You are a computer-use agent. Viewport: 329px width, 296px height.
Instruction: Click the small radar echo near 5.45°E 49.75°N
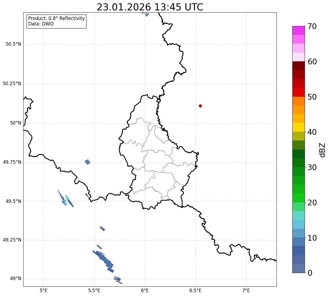click(88, 162)
